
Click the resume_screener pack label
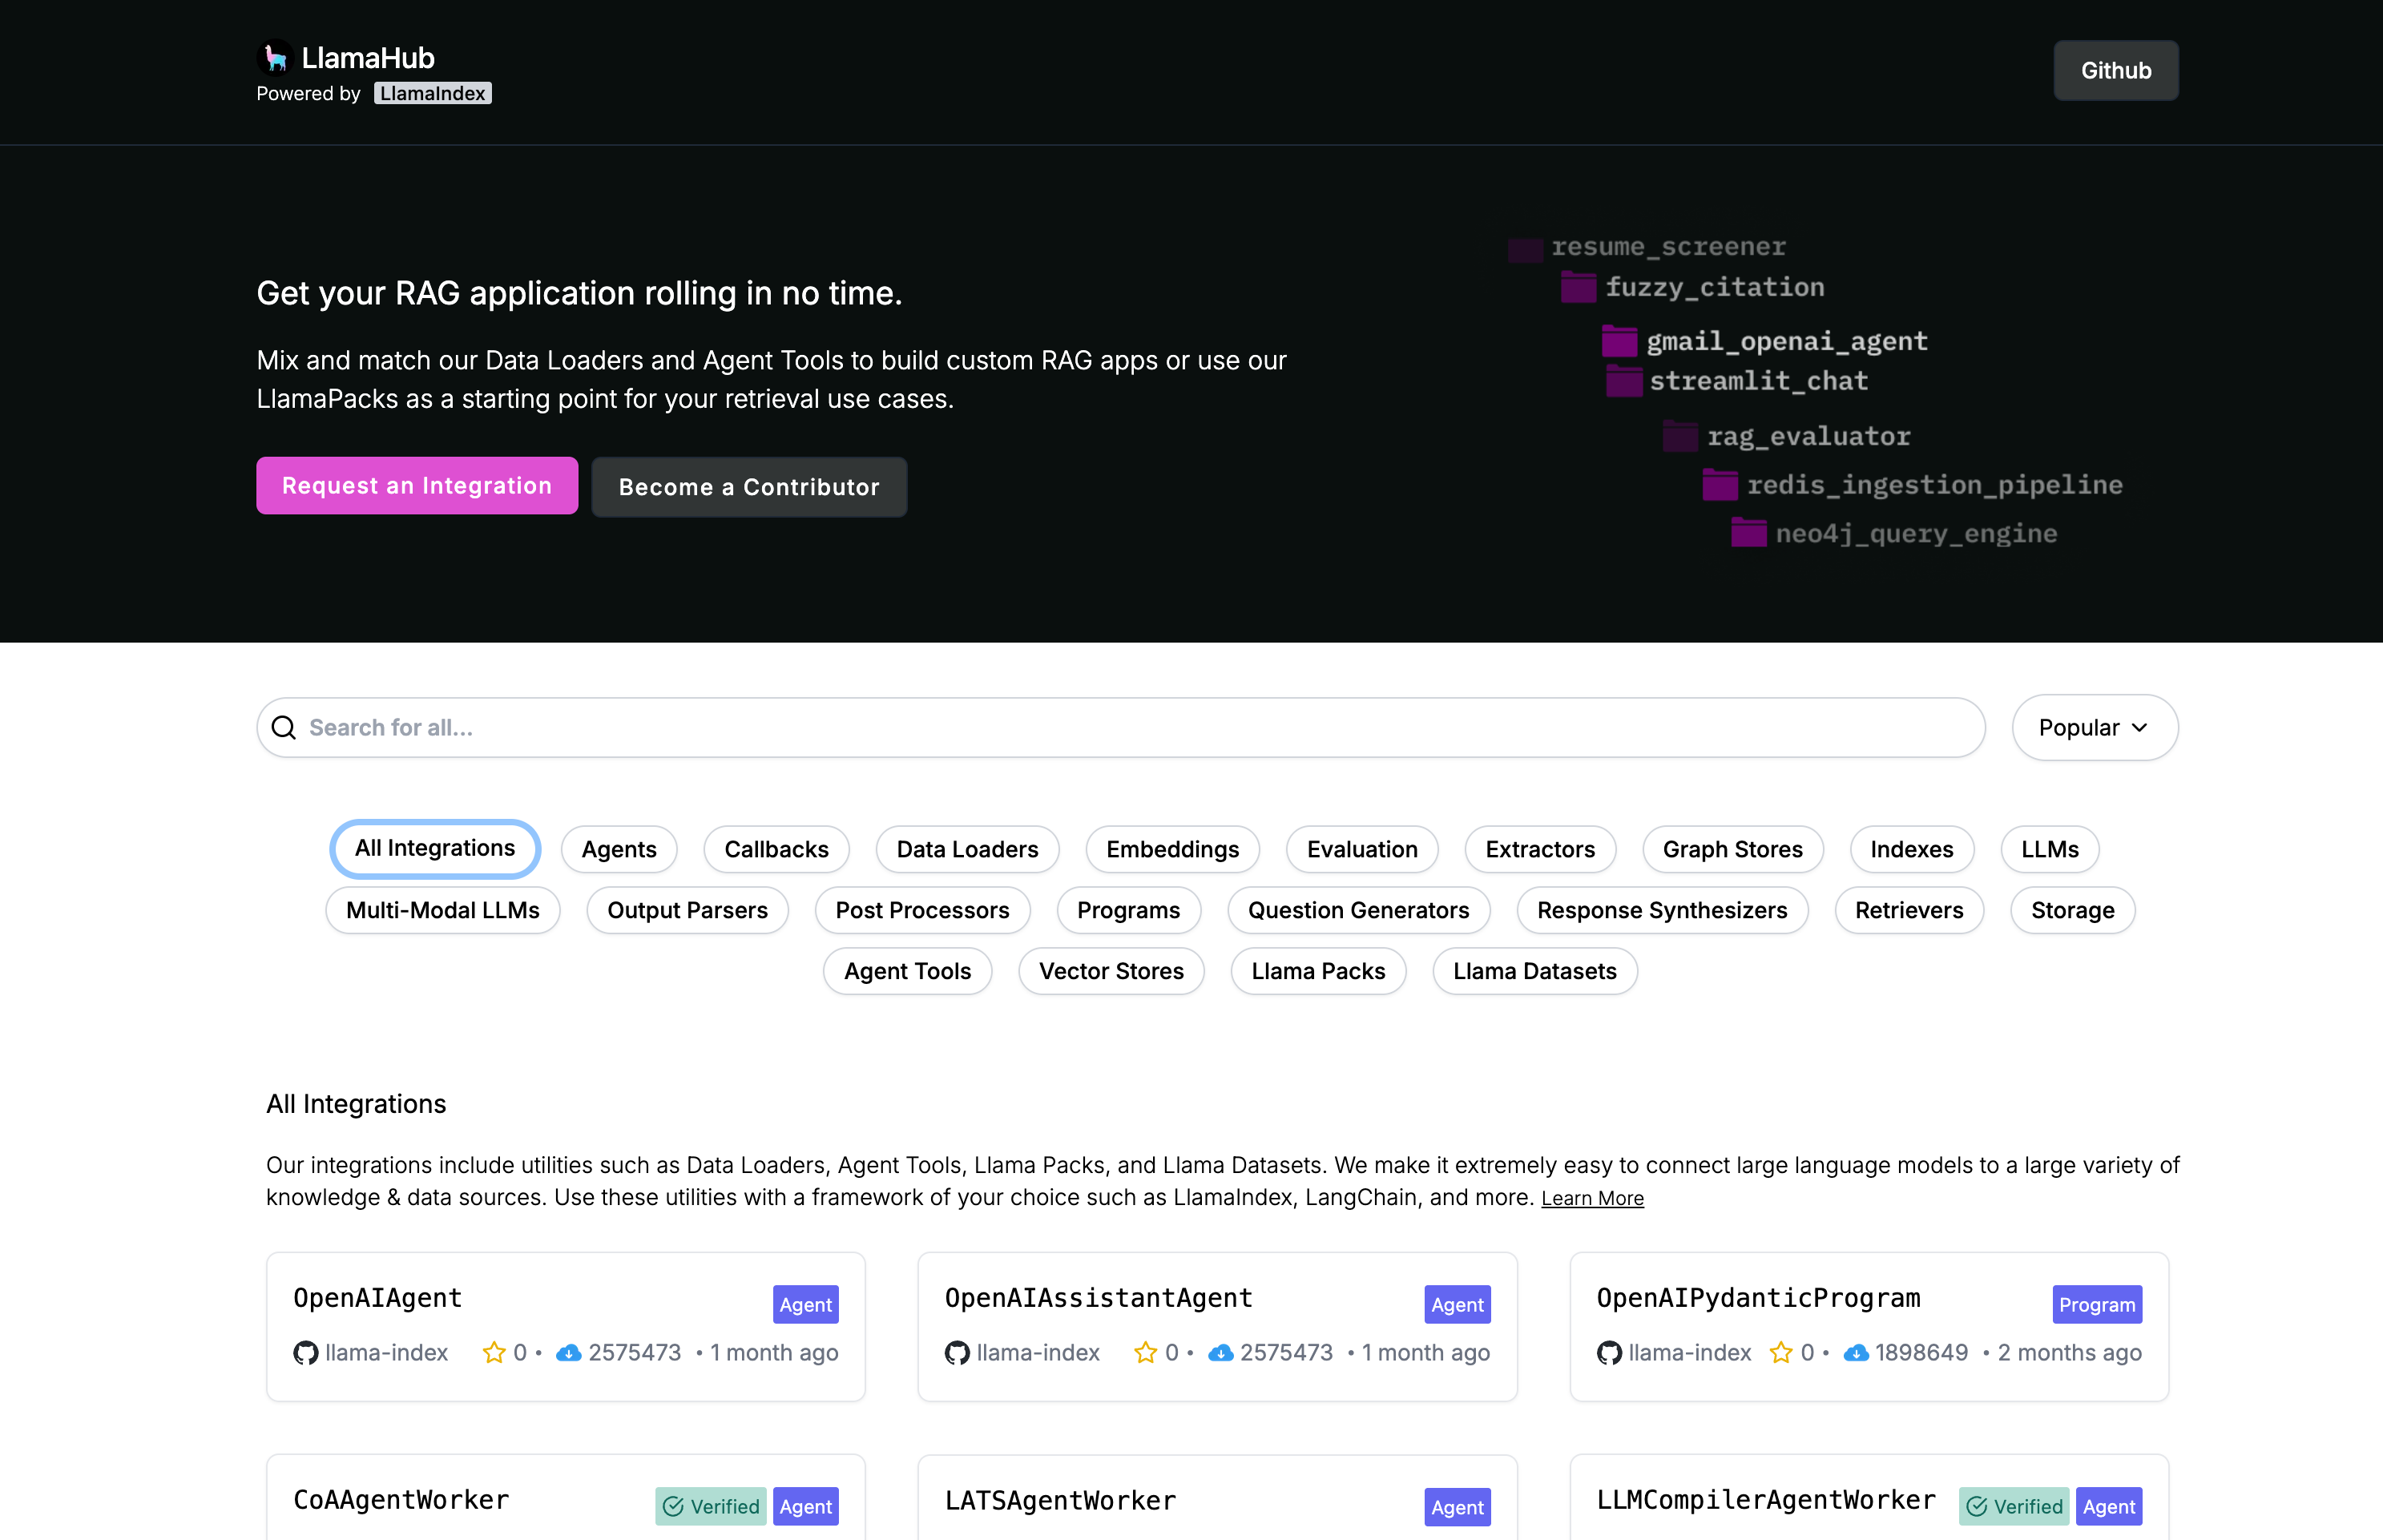tap(1668, 246)
